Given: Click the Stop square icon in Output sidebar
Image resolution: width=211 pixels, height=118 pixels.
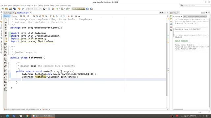Looking at the screenshot, I should click(171, 27).
